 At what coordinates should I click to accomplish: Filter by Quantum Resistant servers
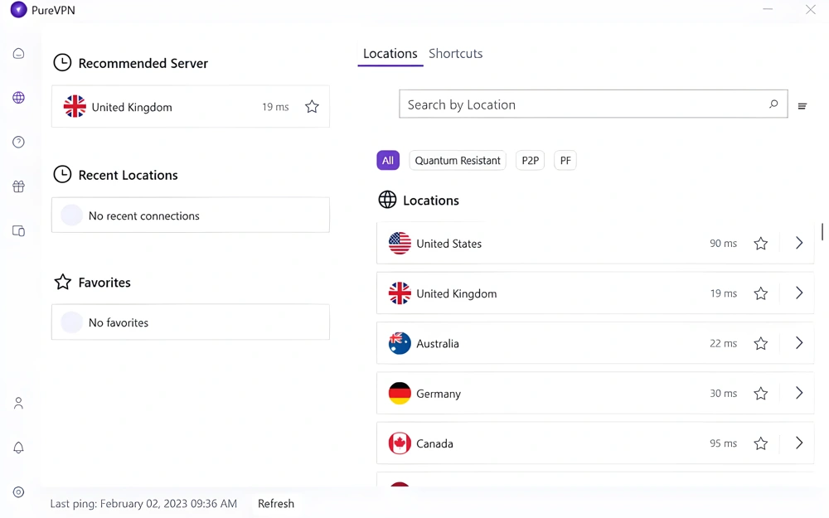click(458, 160)
